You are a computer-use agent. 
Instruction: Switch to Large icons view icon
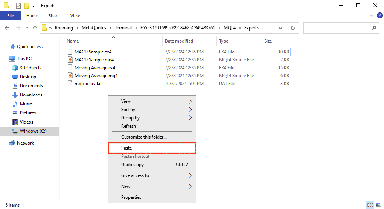point(379,205)
